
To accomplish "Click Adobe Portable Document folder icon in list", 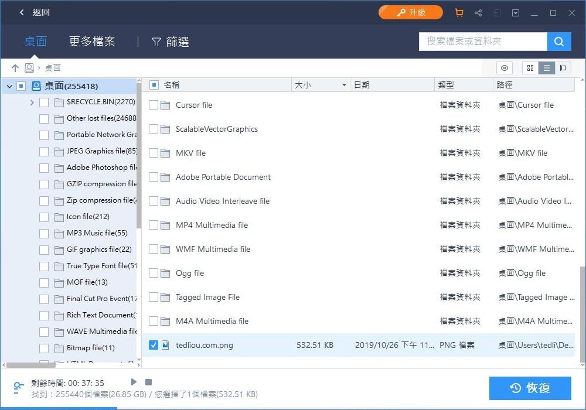I will [x=165, y=177].
